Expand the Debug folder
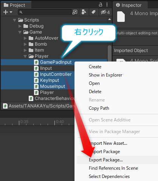 click(20, 26)
